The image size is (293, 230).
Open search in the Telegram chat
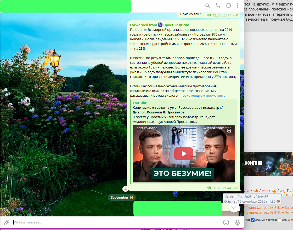pos(207,5)
